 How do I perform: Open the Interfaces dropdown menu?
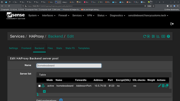tap(49, 15)
